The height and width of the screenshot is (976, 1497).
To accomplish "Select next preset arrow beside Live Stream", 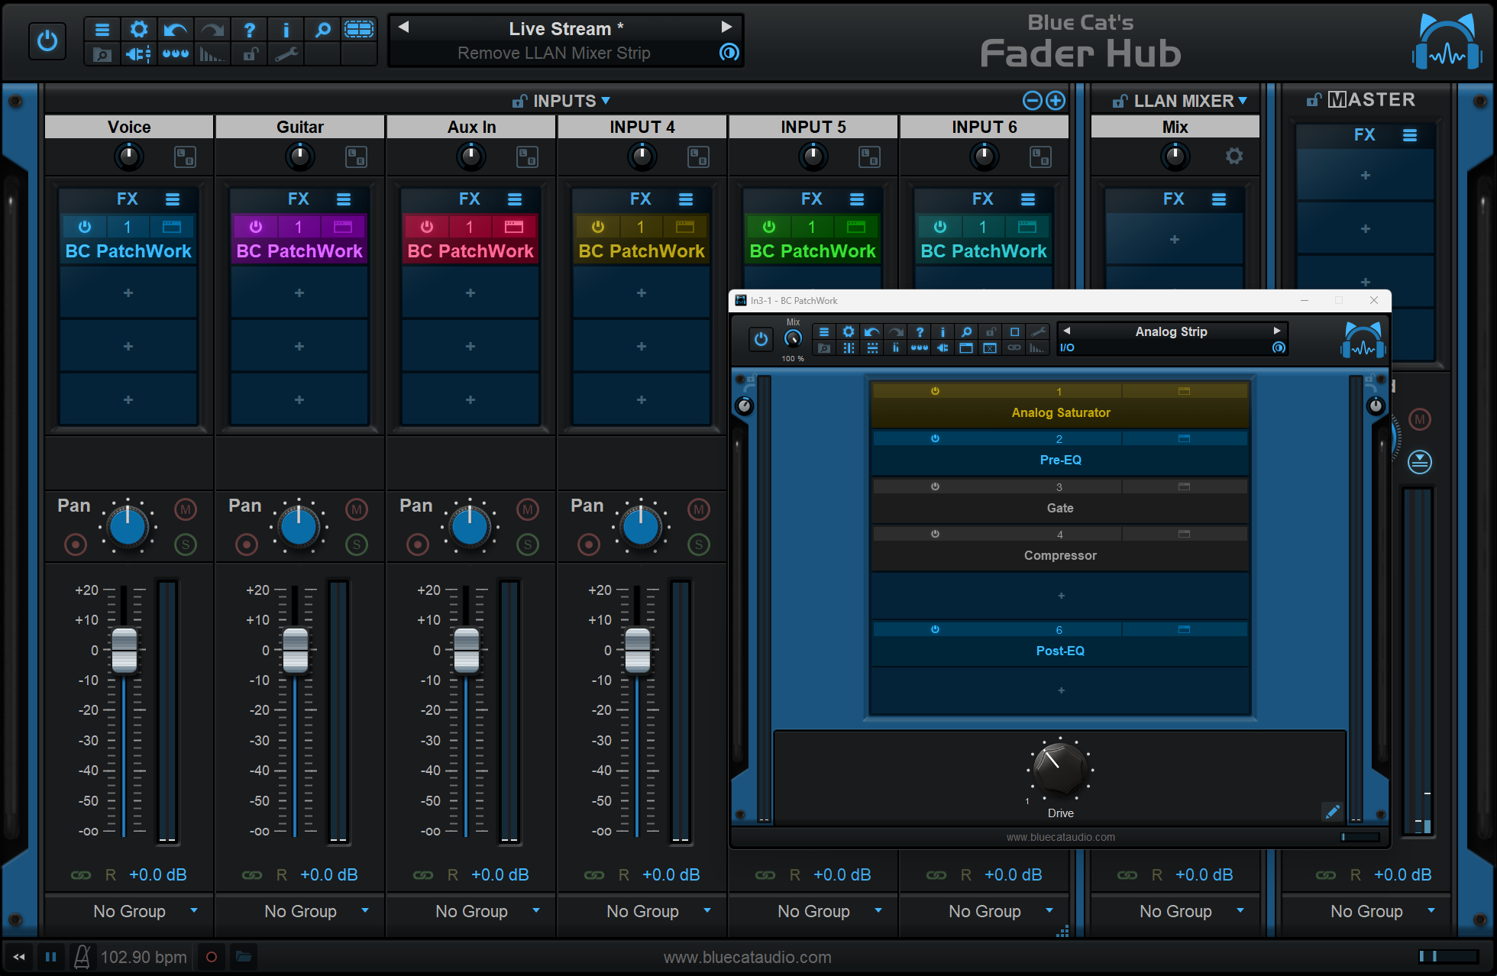I will click(726, 27).
